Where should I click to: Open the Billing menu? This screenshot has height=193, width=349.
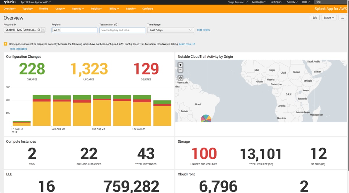[114, 9]
